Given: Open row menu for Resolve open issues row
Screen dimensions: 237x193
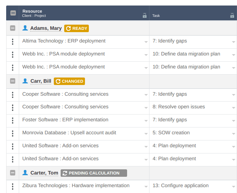Looking at the screenshot, I should (x=13, y=108).
